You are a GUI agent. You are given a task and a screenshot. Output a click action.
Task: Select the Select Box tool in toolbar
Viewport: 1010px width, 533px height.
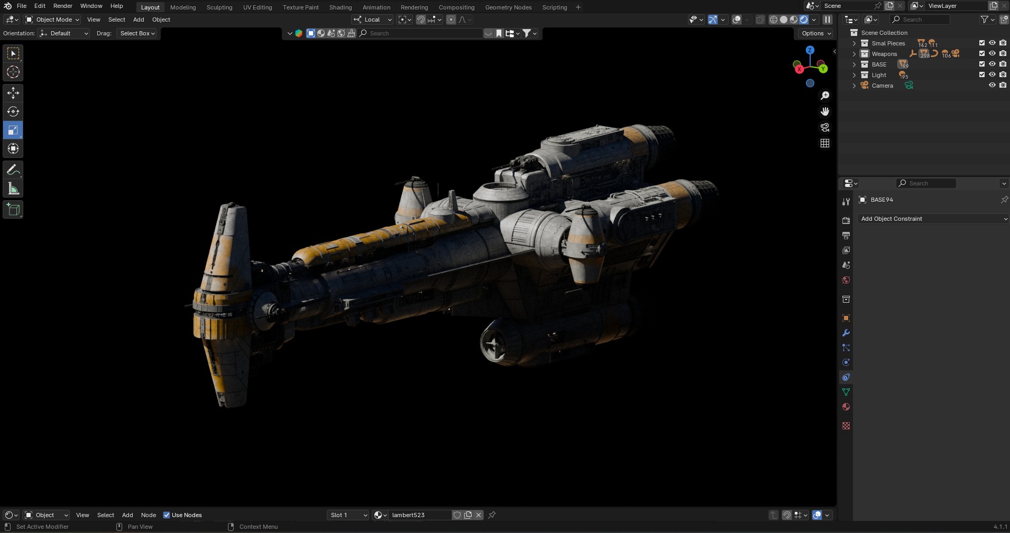pyautogui.click(x=13, y=53)
